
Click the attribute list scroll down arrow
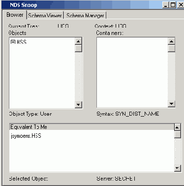[177, 168]
